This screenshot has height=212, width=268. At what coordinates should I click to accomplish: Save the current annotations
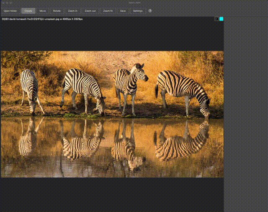coord(123,11)
